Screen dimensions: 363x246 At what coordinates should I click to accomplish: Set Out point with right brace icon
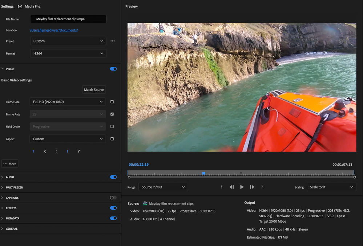tap(262, 187)
